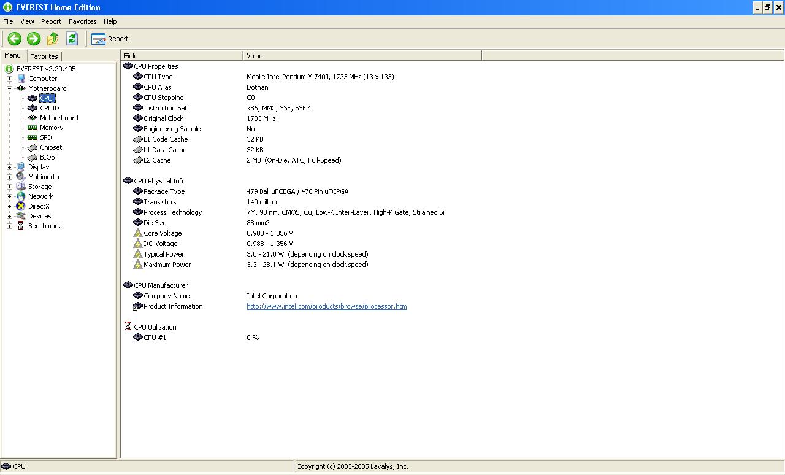Open the BIOS tree entry

pyautogui.click(x=47, y=157)
